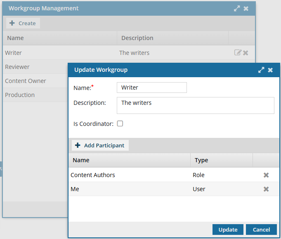Expand the Workgroup Management window
The image size is (281, 239).
pos(237,8)
